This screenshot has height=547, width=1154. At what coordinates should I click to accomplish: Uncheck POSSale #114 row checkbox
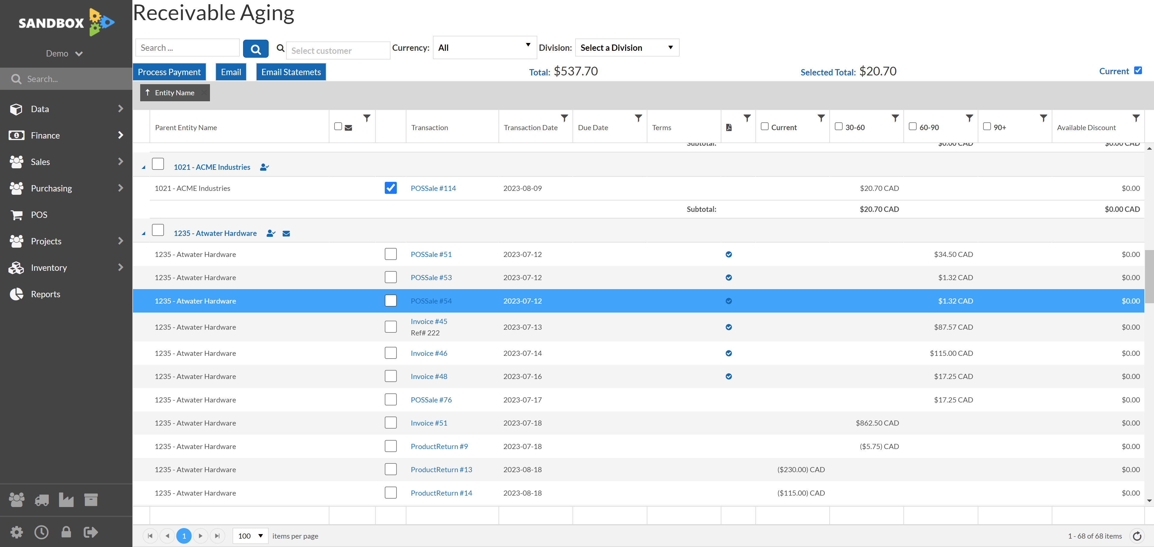pos(391,188)
